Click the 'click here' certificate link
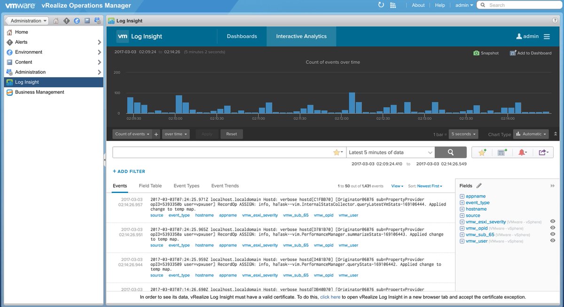The image size is (564, 307). coord(330,297)
